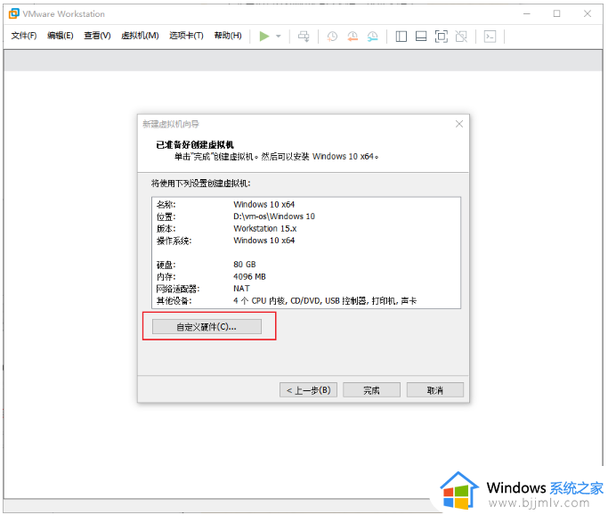Click 取消 to cancel the wizard

(435, 390)
